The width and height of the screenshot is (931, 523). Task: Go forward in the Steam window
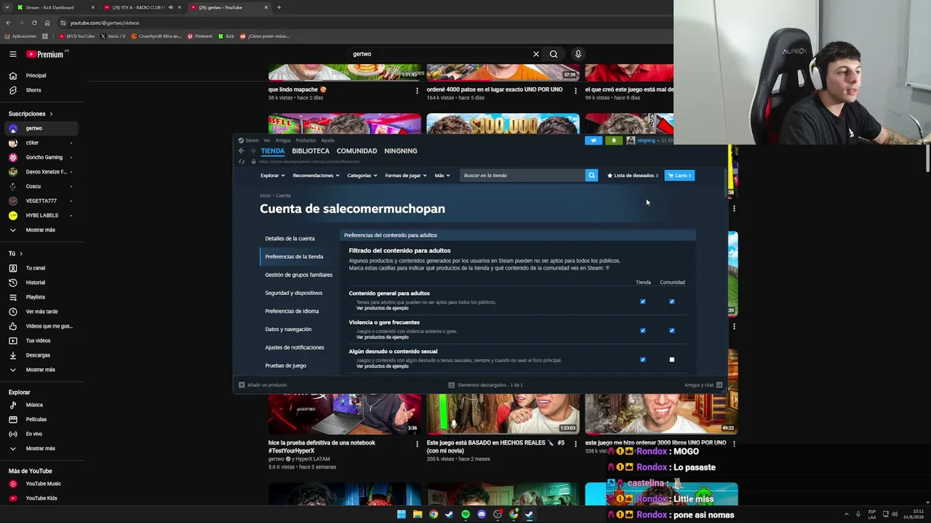[x=253, y=150]
